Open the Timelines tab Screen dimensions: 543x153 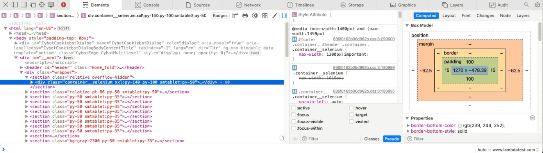tap(300, 5)
